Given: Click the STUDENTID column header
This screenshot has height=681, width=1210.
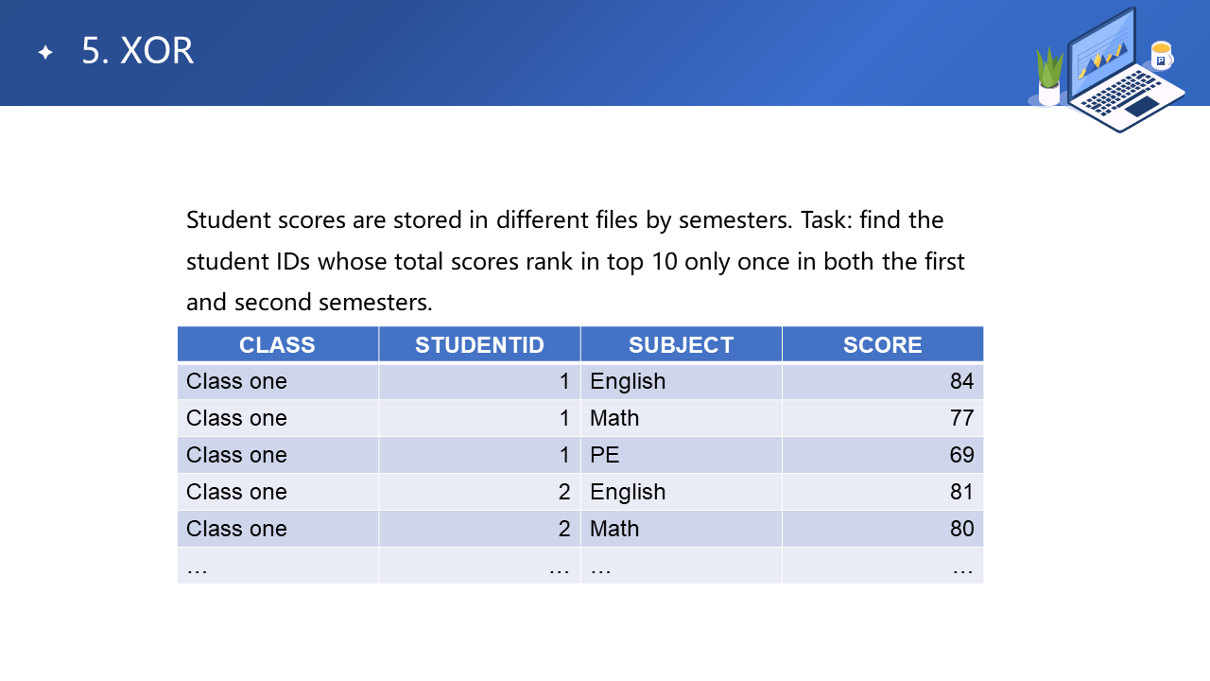Looking at the screenshot, I should tap(479, 344).
